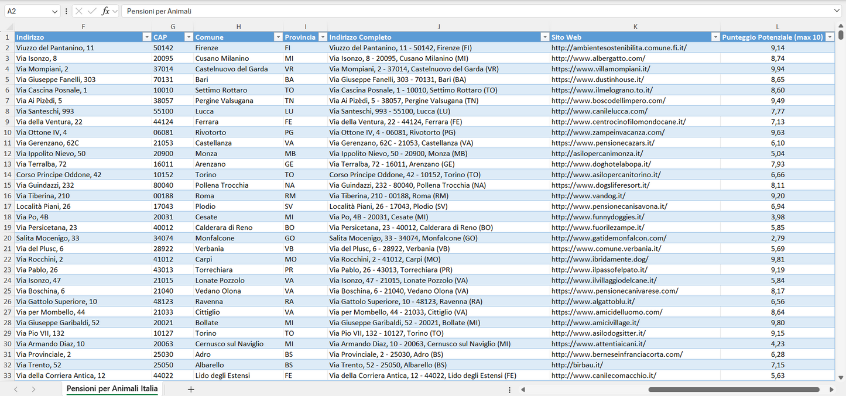
Task: Click the horizontal scrollbar thumb
Action: tap(734, 389)
